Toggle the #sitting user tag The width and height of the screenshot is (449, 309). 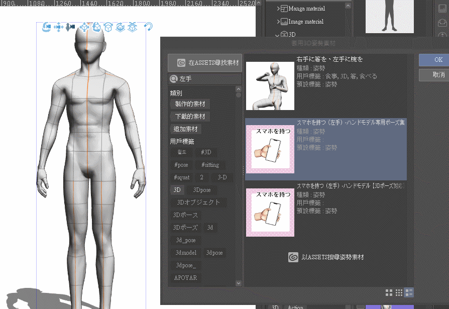tap(210, 165)
